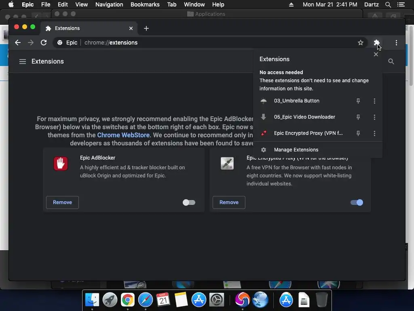This screenshot has height=311, width=414.
Task: Disable the Epic Encrypted Proxy switch
Action: tap(357, 202)
